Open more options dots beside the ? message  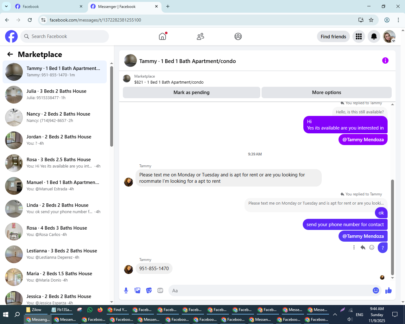[x=354, y=247]
